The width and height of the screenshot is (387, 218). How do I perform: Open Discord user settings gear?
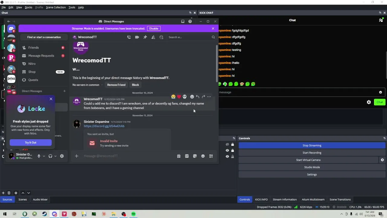point(62,156)
